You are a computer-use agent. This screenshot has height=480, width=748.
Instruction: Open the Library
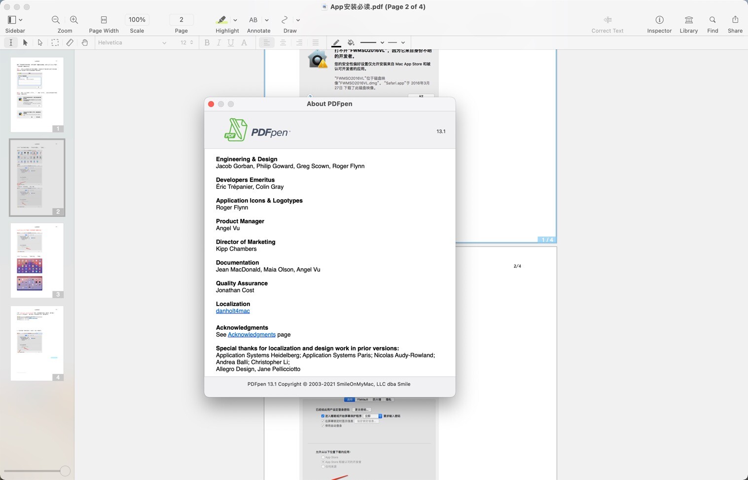coord(689,20)
